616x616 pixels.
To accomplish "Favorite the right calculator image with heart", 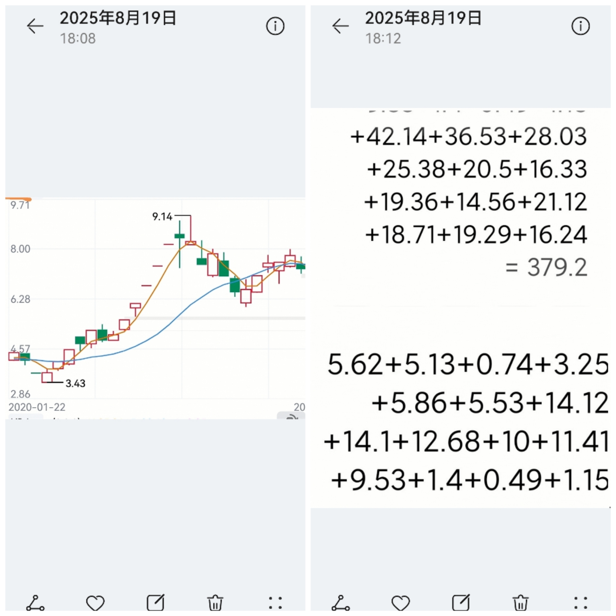I will tap(401, 603).
